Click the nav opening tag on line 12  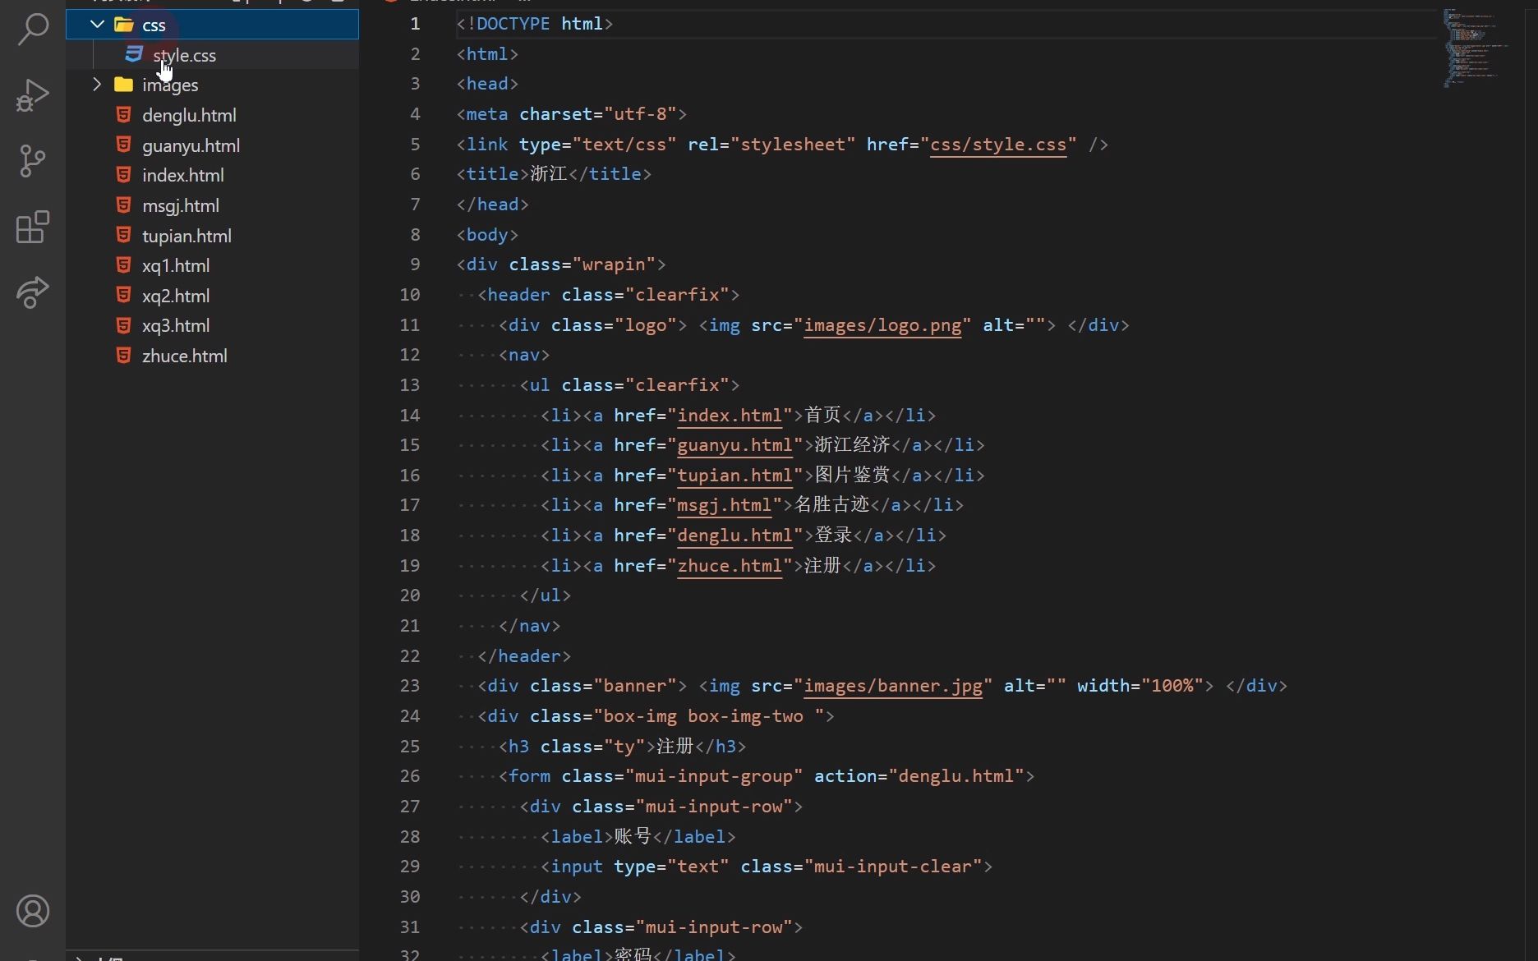pyautogui.click(x=524, y=355)
